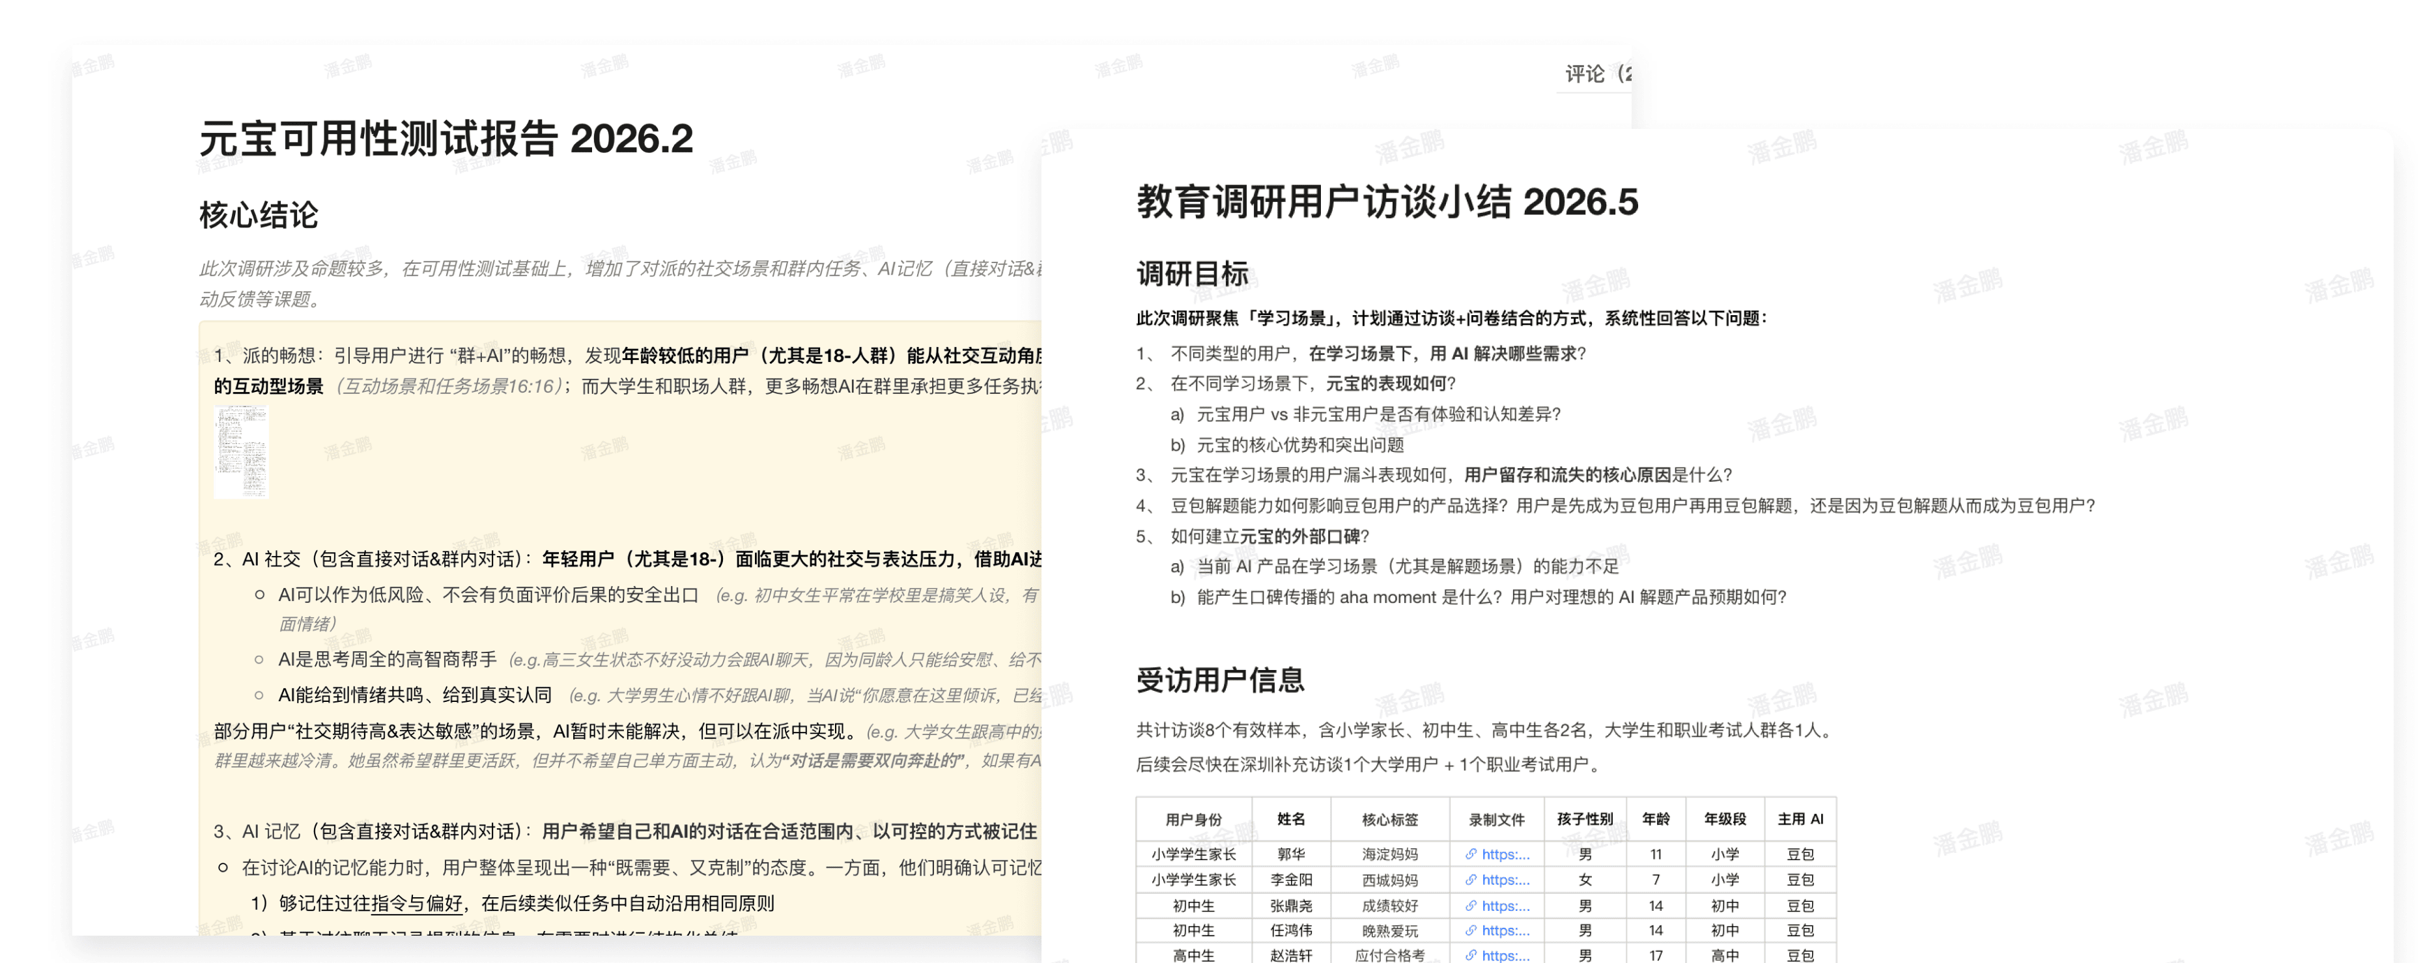Click the bullet 'AI可以作为低风险、不会有负面评价后果的安全出口'
2423x963 pixels.
(x=488, y=594)
